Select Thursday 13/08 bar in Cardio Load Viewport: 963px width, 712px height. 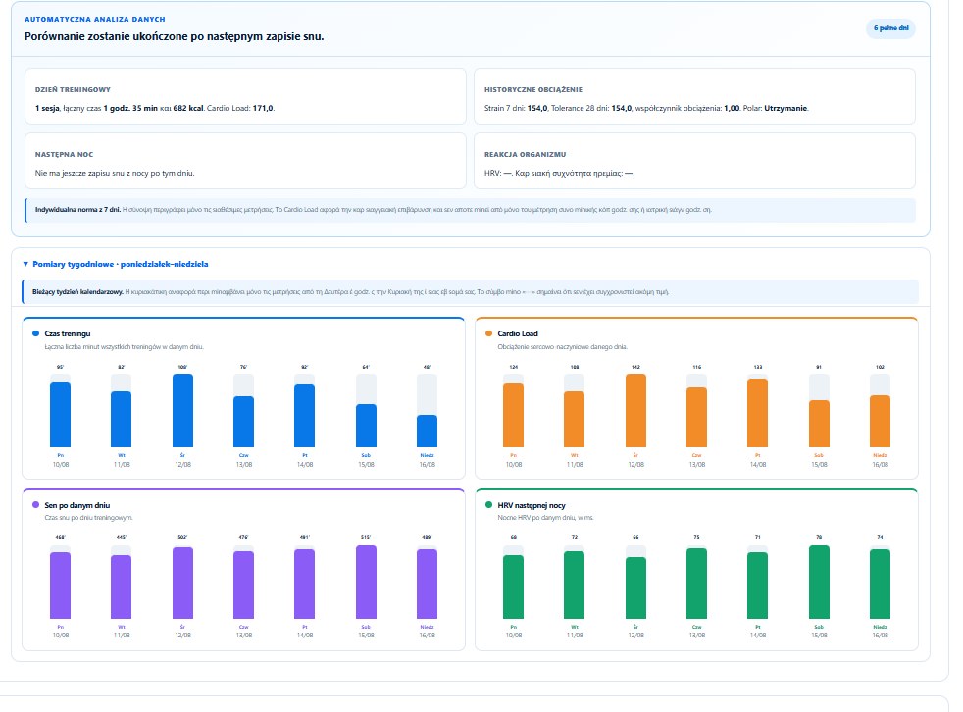pyautogui.click(x=696, y=417)
